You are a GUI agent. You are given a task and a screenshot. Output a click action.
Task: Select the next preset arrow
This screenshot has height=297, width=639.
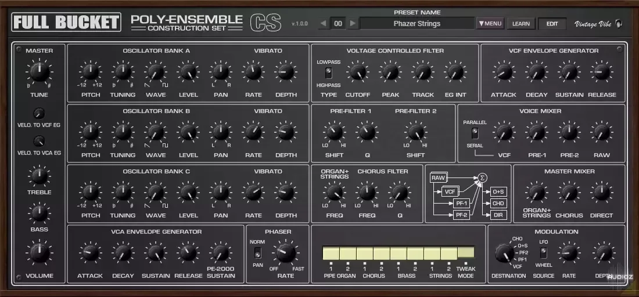click(x=353, y=24)
